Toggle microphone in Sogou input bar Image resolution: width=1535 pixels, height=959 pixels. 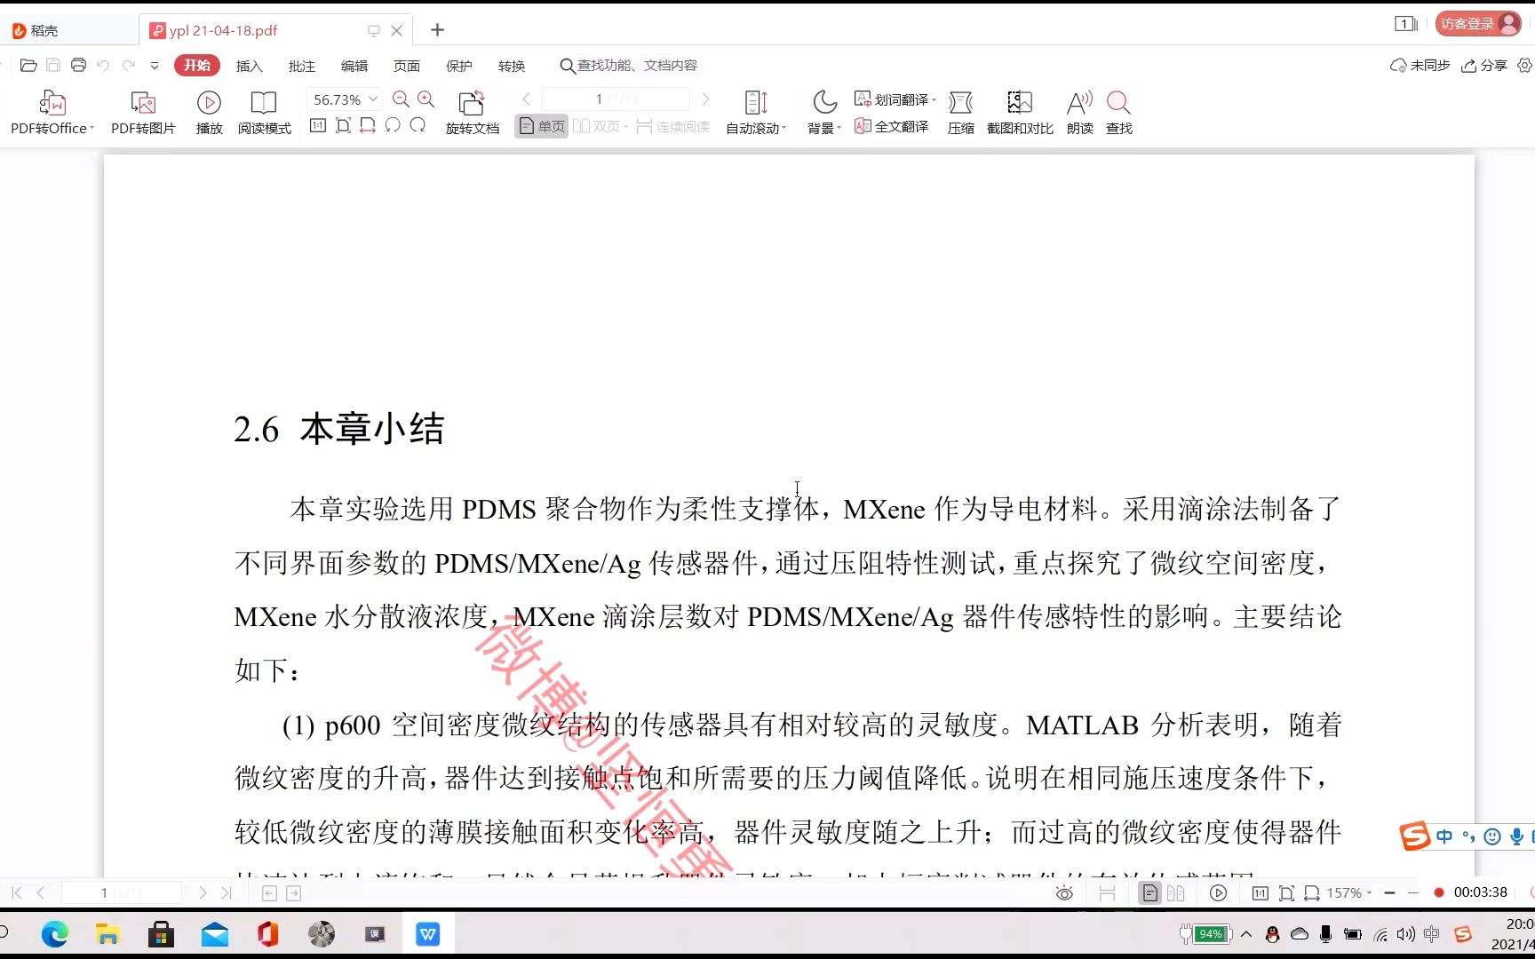(x=1517, y=836)
